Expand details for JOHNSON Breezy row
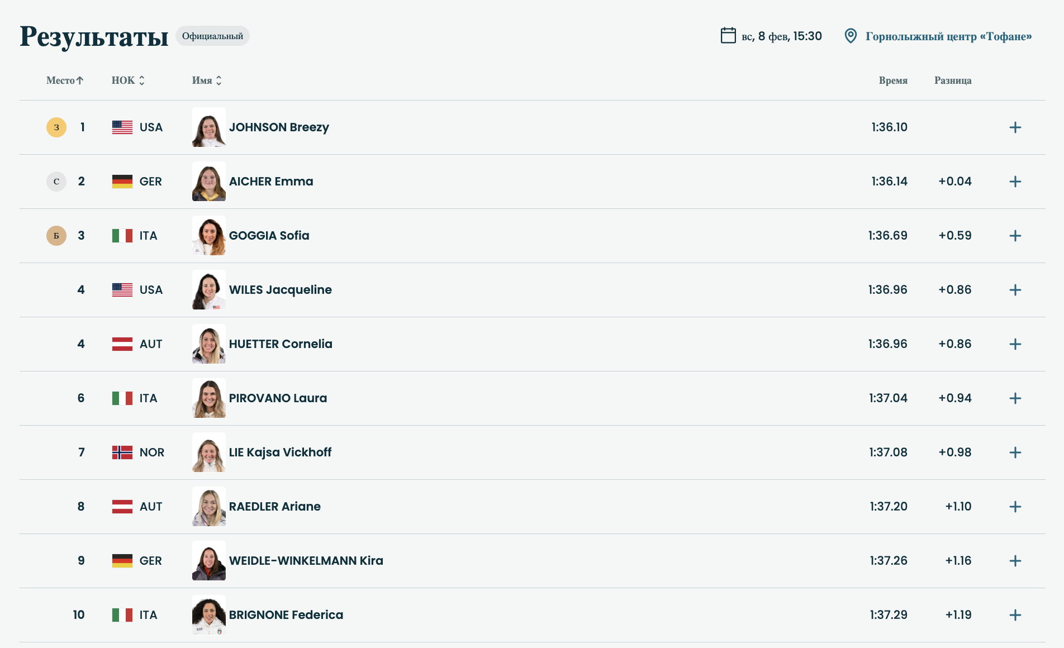This screenshot has width=1064, height=648. 1015,127
